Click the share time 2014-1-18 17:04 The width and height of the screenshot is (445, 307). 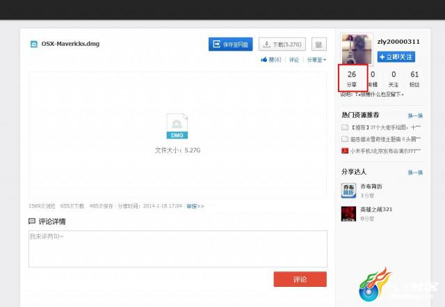point(162,206)
